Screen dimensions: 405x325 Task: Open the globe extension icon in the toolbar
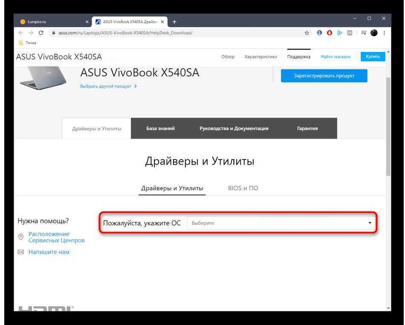tap(319, 33)
